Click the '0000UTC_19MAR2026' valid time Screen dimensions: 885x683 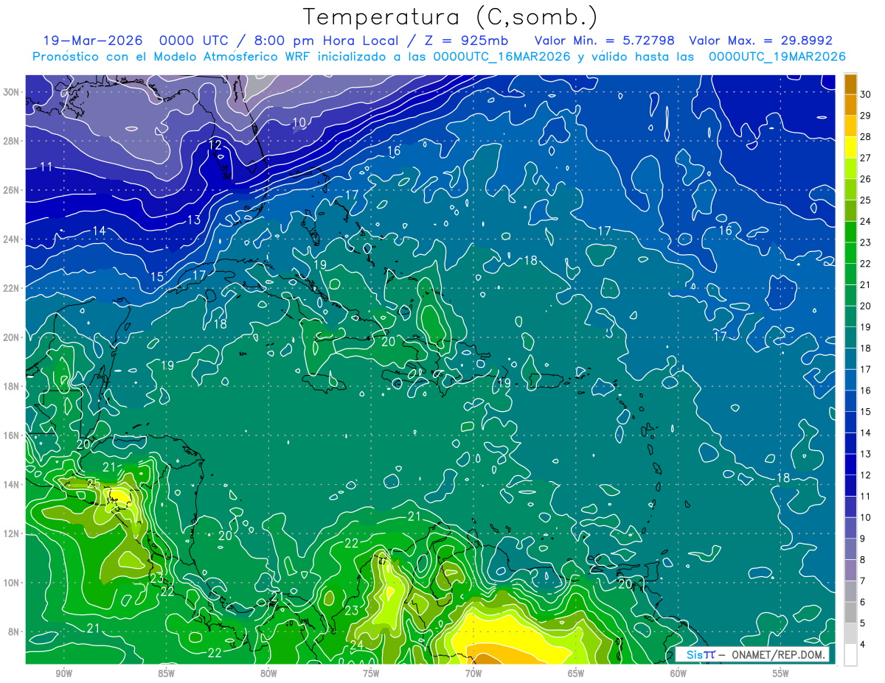(777, 57)
